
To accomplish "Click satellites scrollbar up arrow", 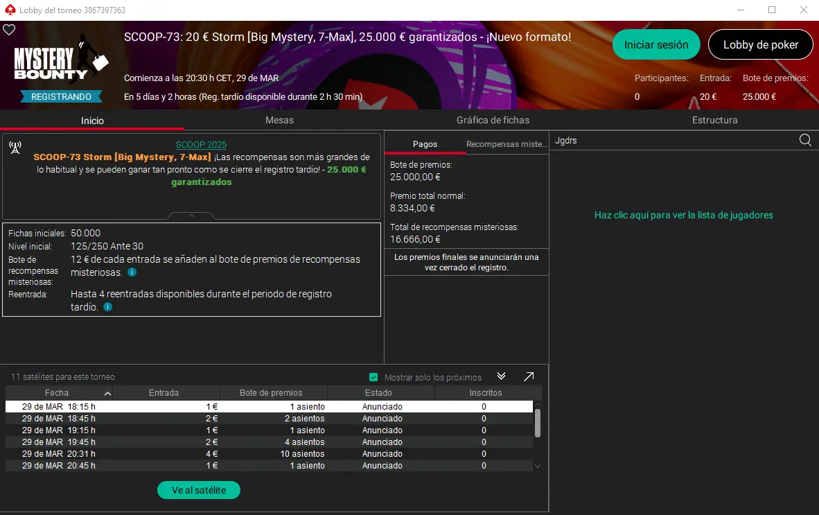I will [538, 405].
